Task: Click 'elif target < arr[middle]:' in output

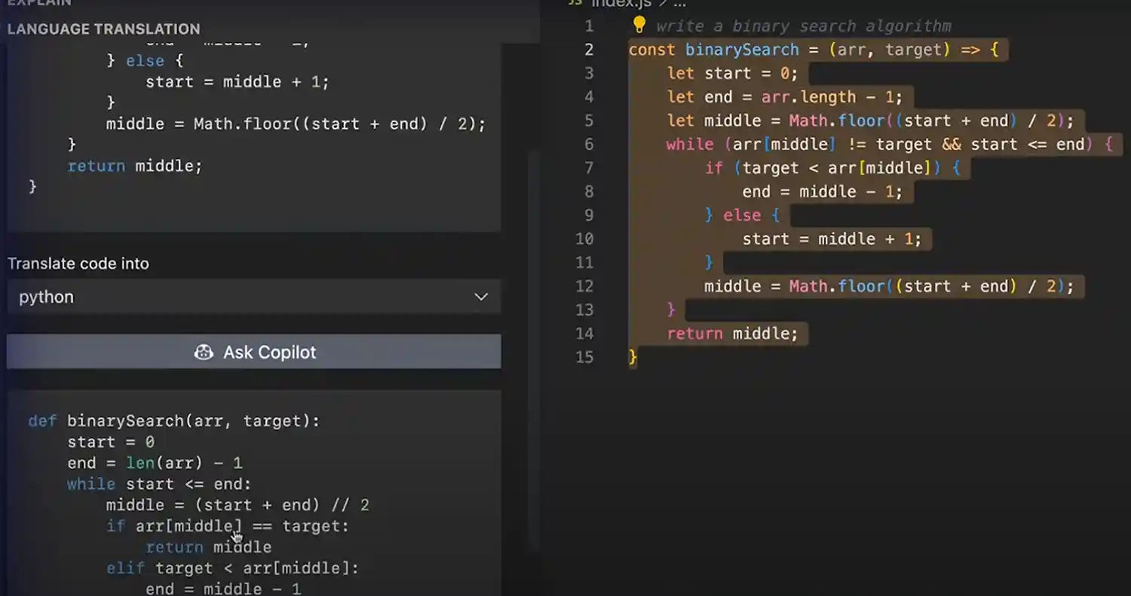Action: click(x=233, y=568)
